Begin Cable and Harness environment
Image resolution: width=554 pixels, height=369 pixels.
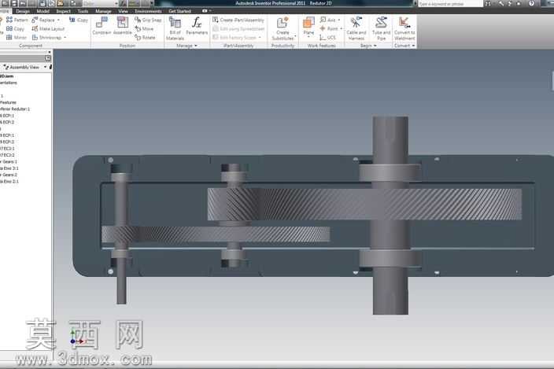point(356,28)
